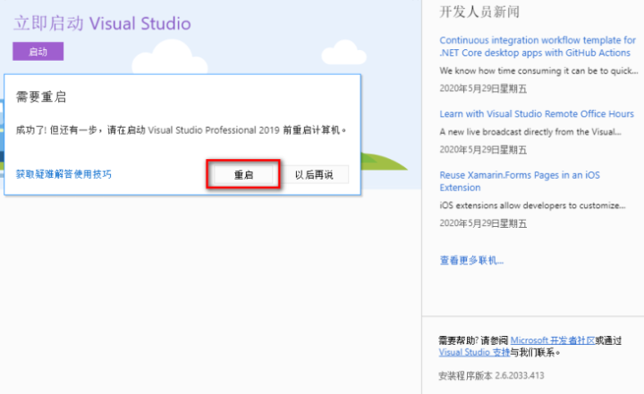Click the 'A new live broadcast' summary text
This screenshot has height=394, width=644.
[530, 131]
